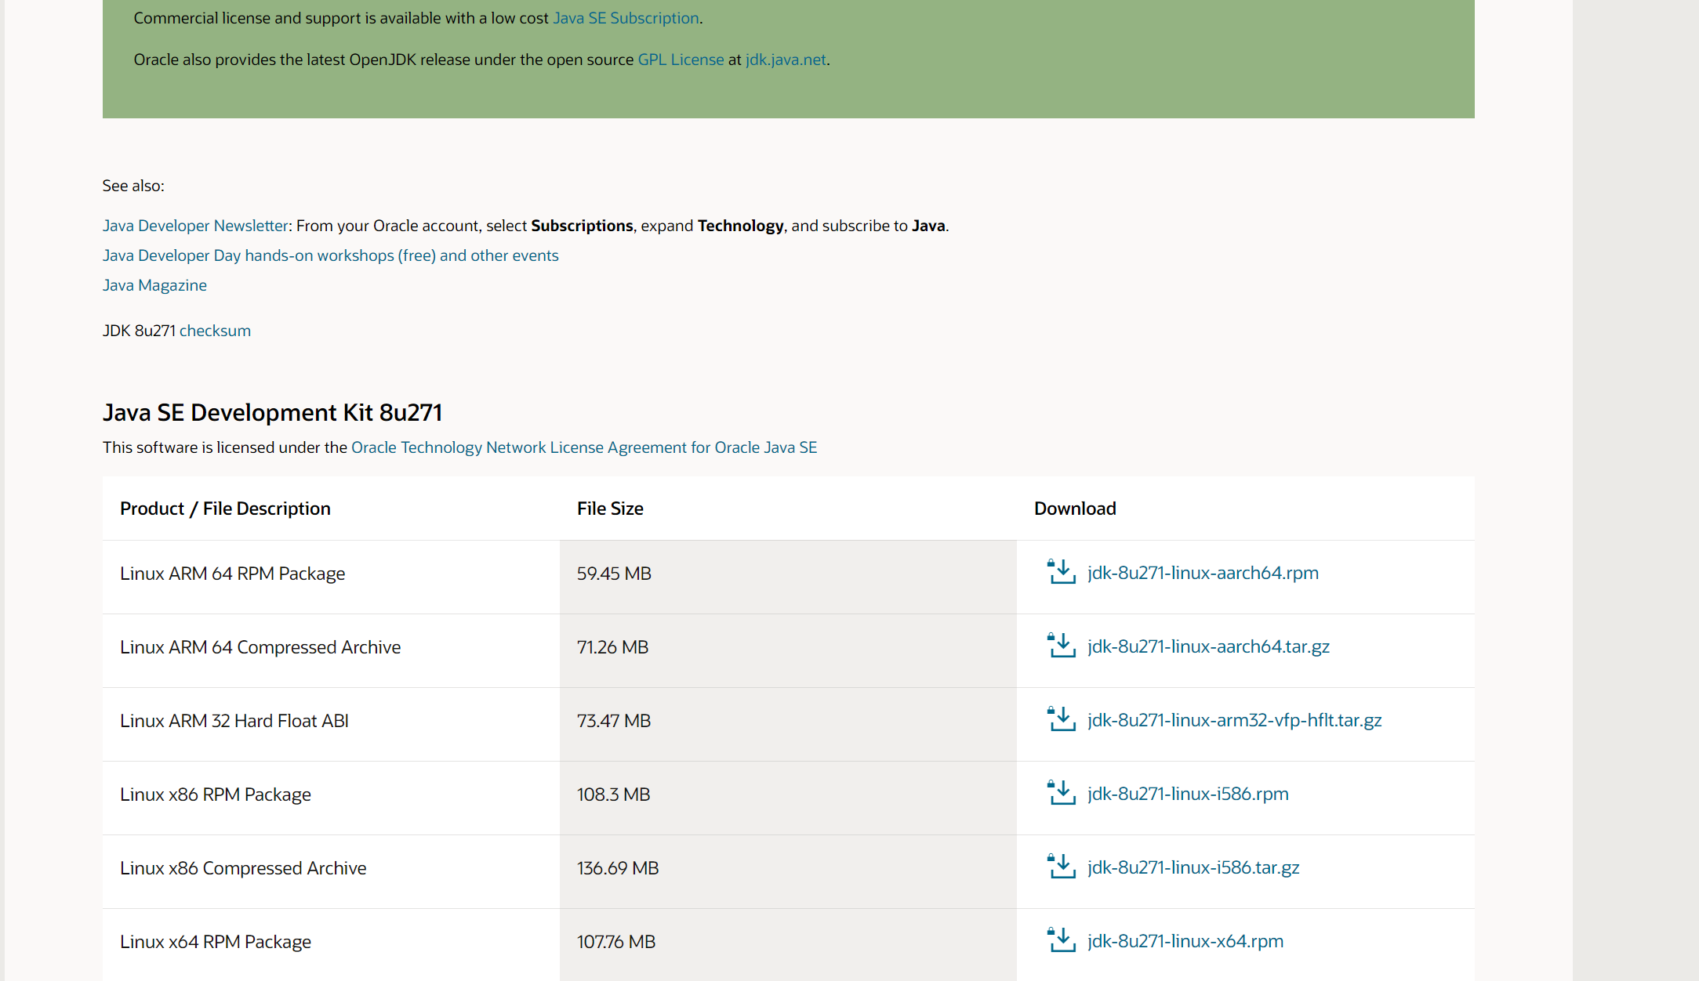Viewport: 1699px width, 981px height.
Task: Select the Linux ARM 64 RPM Package text
Action: 232,574
